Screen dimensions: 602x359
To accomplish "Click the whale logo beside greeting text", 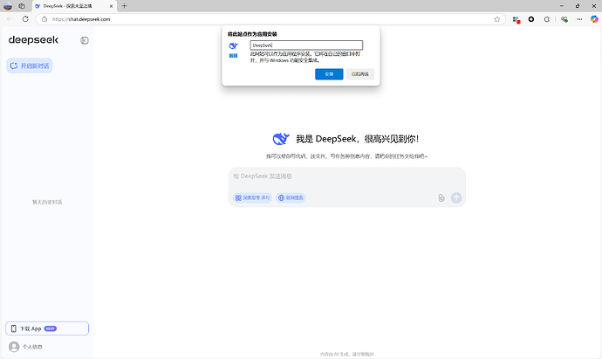I will [281, 139].
